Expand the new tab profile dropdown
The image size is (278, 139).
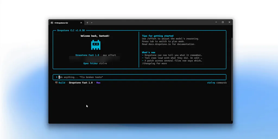pos(92,23)
